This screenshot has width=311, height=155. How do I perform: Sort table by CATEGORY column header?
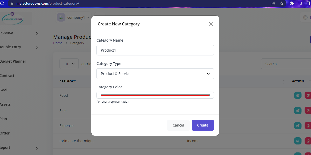pos(68,81)
